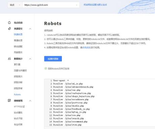Image resolution: width=155 pixels, height=129 pixels.
Task: Click the '/plus/search.php' Disallow line
Action: pos(69,118)
